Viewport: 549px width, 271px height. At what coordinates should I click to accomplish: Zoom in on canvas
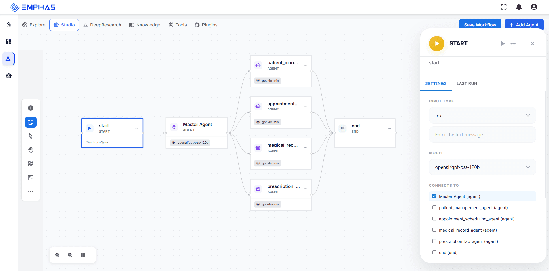[58, 255]
